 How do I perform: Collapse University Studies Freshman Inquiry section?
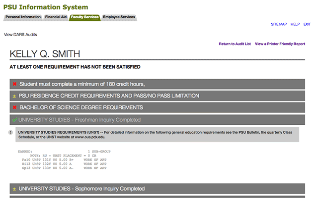(x=158, y=120)
